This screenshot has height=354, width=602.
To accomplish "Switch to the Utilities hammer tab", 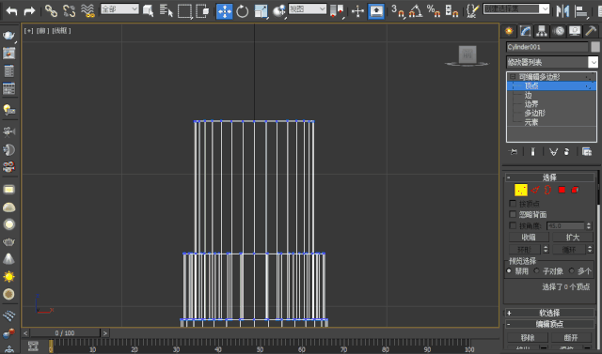I will tap(592, 31).
